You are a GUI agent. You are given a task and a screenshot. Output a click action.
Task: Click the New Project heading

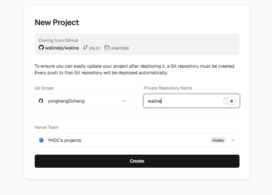[x=57, y=22]
